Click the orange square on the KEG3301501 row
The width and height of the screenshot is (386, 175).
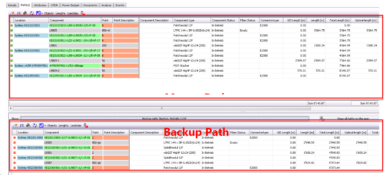pos(15,168)
